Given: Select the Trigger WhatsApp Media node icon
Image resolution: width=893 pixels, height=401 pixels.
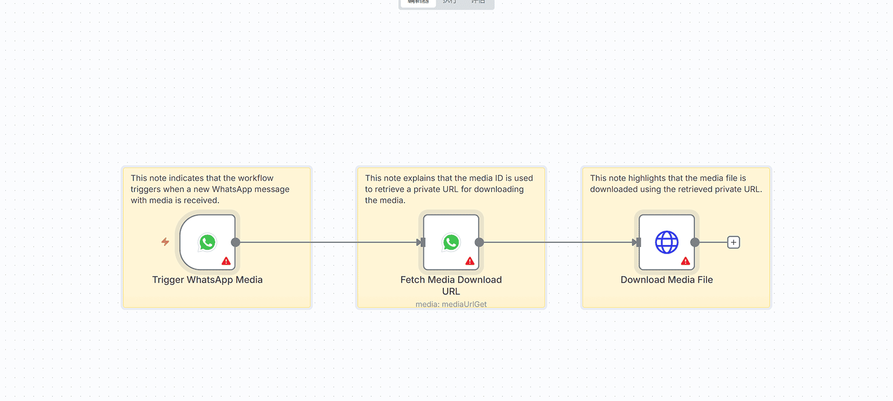Looking at the screenshot, I should click(207, 242).
